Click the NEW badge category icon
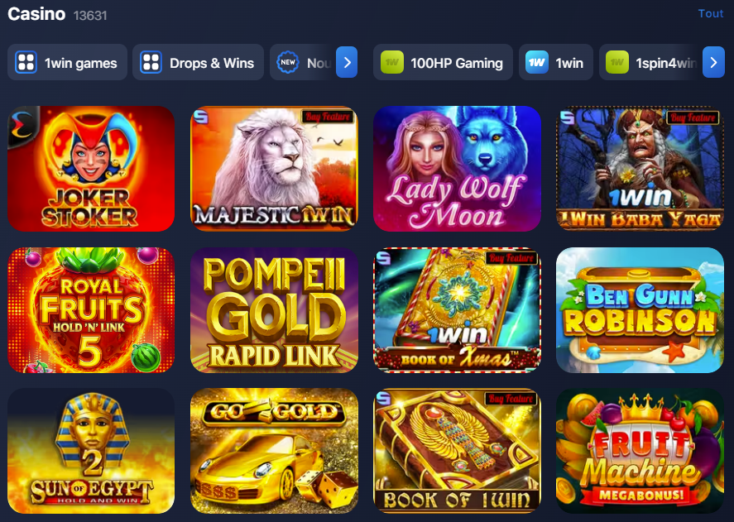The width and height of the screenshot is (734, 522). (x=288, y=62)
